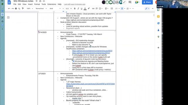Screen dimensions: 188x105
Task: Open Google Maps in side panel
Action: [158, 37]
